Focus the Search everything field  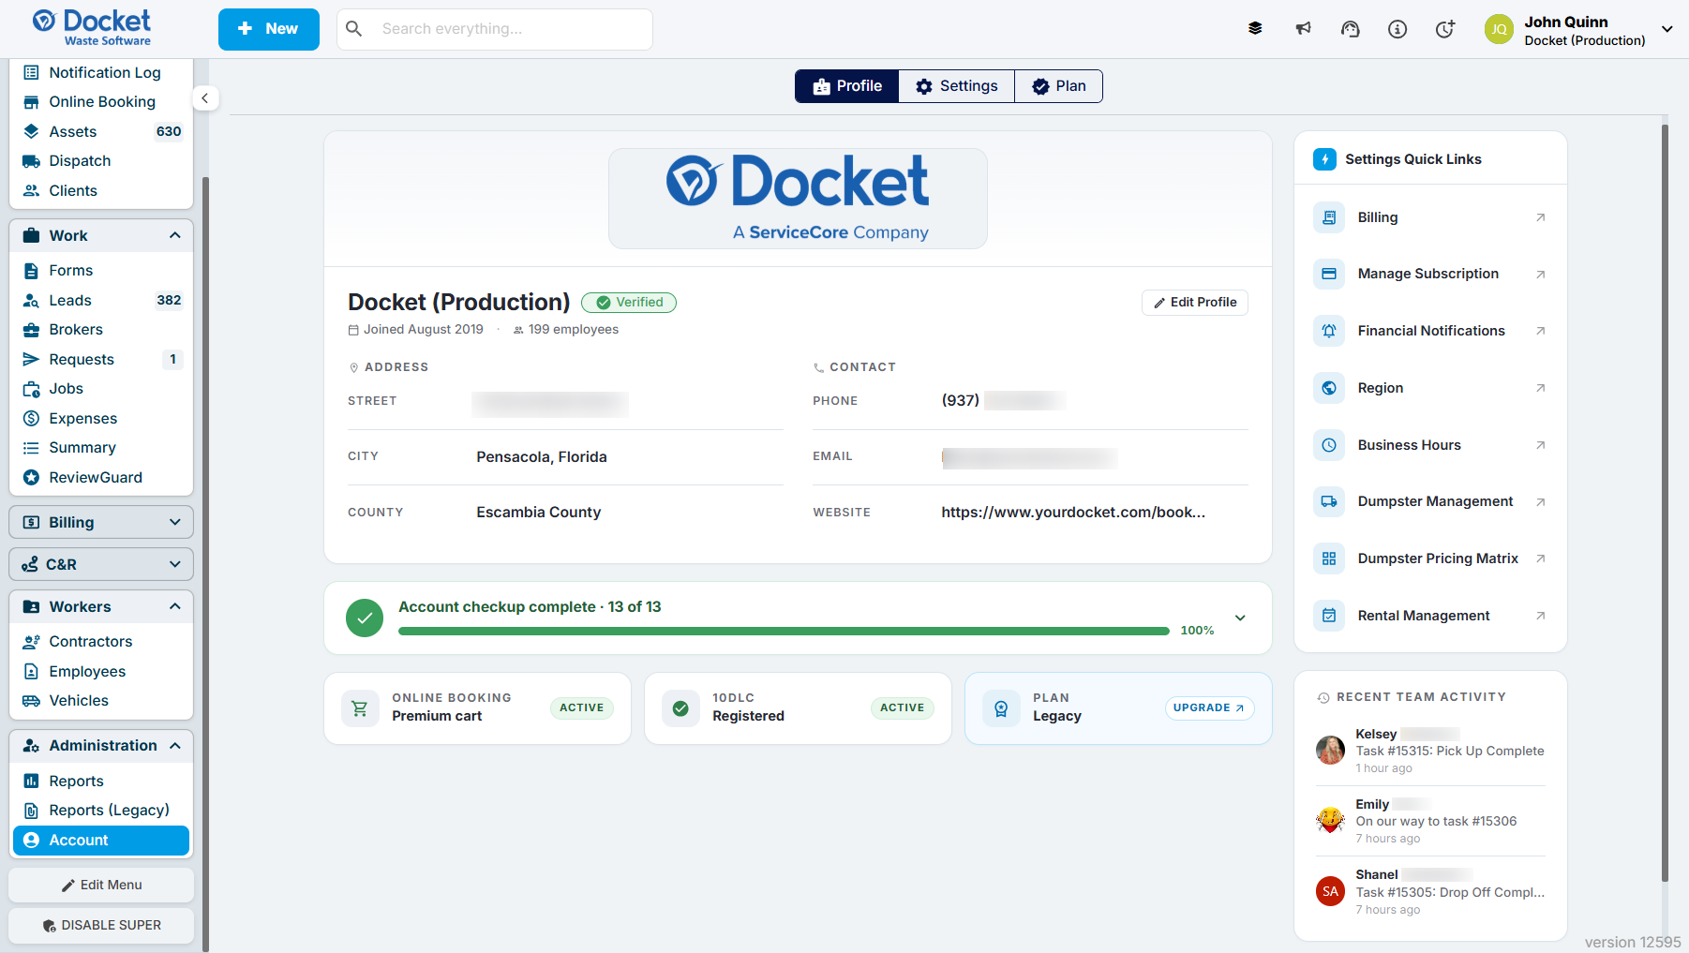495,29
